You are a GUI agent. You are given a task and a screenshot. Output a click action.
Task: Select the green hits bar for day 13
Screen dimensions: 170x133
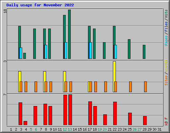point(69,34)
